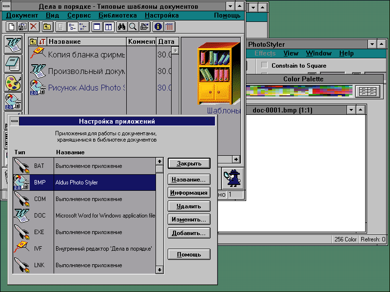Open the Color Palette grid options button
The image size is (390, 292).
click(368, 91)
